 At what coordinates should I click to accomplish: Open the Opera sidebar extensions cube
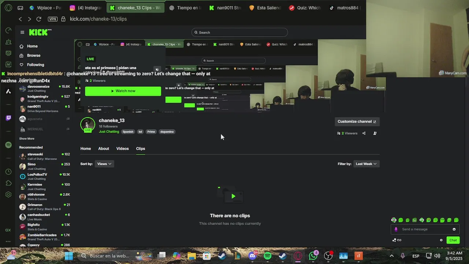pyautogui.click(x=8, y=183)
